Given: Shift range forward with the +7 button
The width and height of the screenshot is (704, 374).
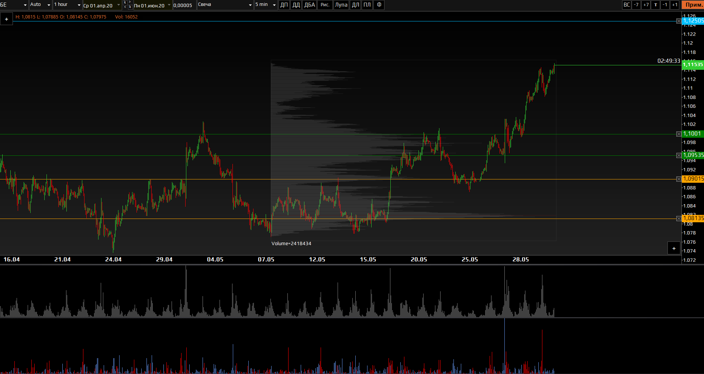Looking at the screenshot, I should (646, 5).
